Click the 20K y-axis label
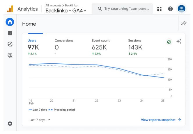 point(170,59)
